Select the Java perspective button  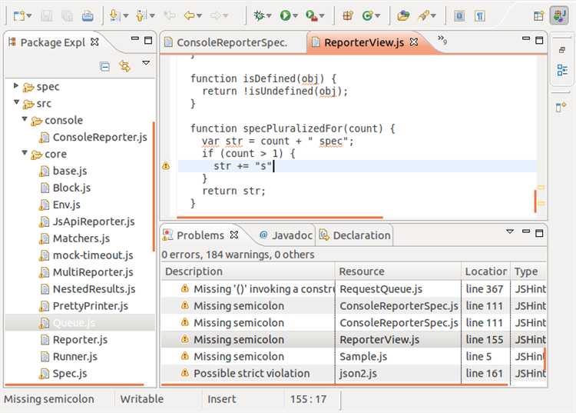(x=559, y=16)
